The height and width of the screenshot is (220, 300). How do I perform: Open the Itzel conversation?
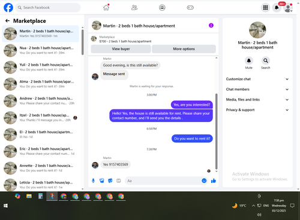click(40, 118)
